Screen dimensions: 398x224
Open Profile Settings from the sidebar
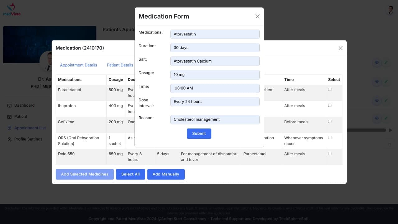point(28,139)
